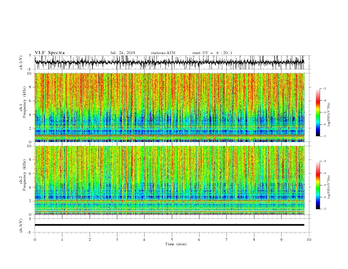Click the "-6" label on ch.1 color bar
This screenshot has width=348, height=269.
(324, 124)
